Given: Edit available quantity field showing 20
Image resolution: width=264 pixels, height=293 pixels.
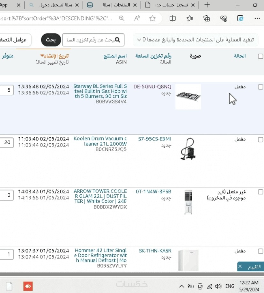Looking at the screenshot, I should 7,143.
